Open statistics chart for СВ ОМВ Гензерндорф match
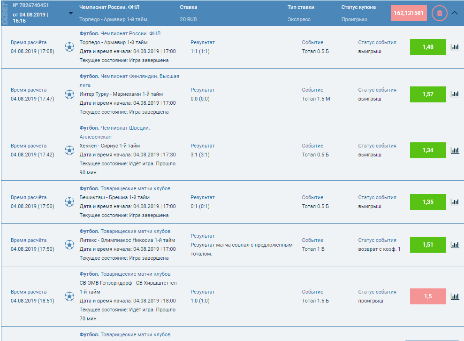Screen dimensions: 464x341 (x=455, y=296)
